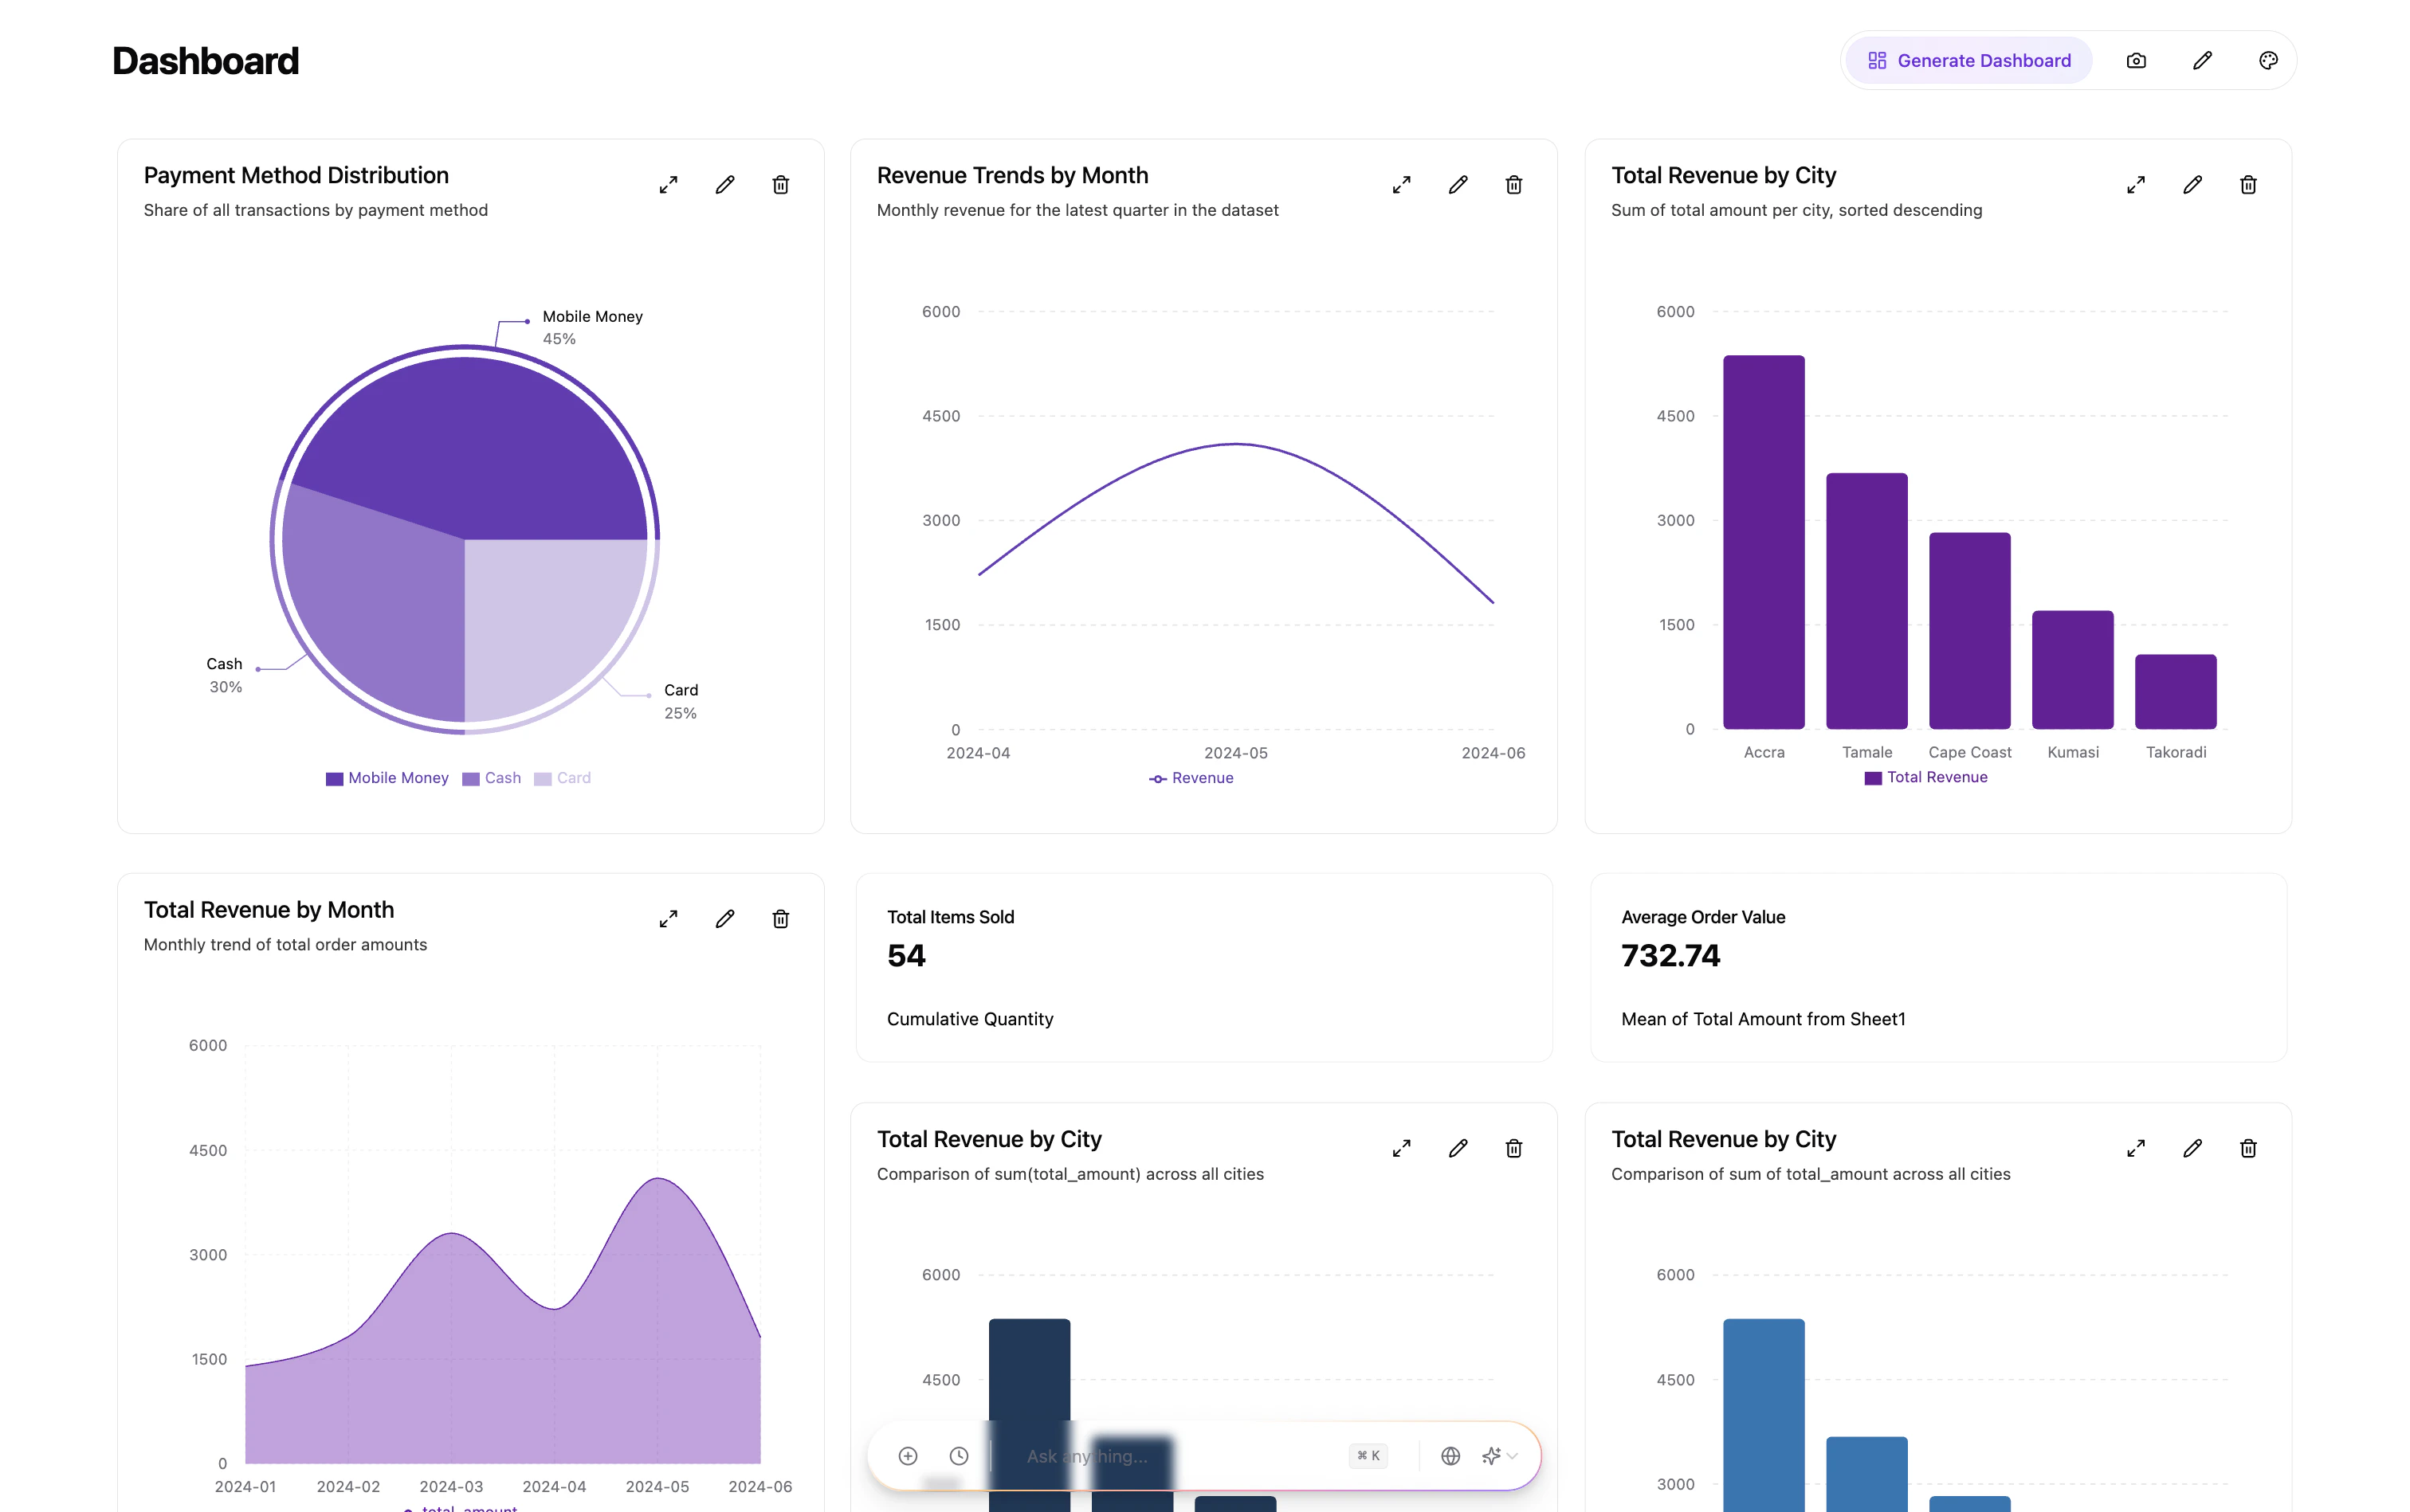
Task: Click the pencil edit icon beside the camera
Action: click(2201, 60)
